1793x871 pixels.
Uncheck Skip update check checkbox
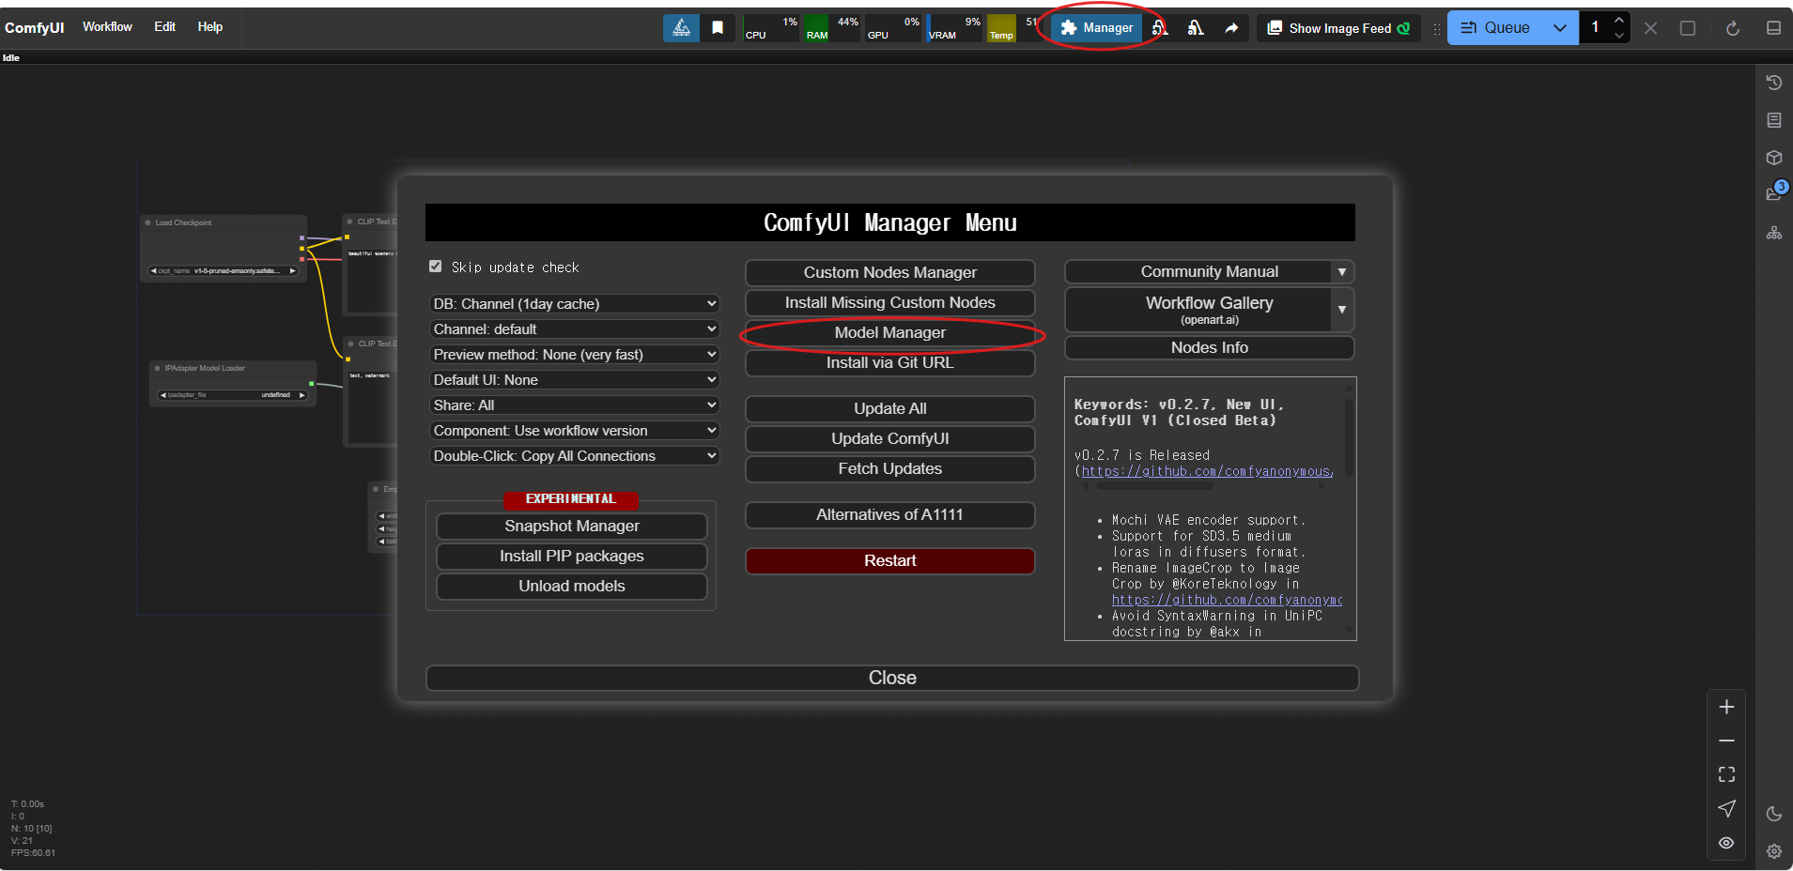tap(436, 267)
